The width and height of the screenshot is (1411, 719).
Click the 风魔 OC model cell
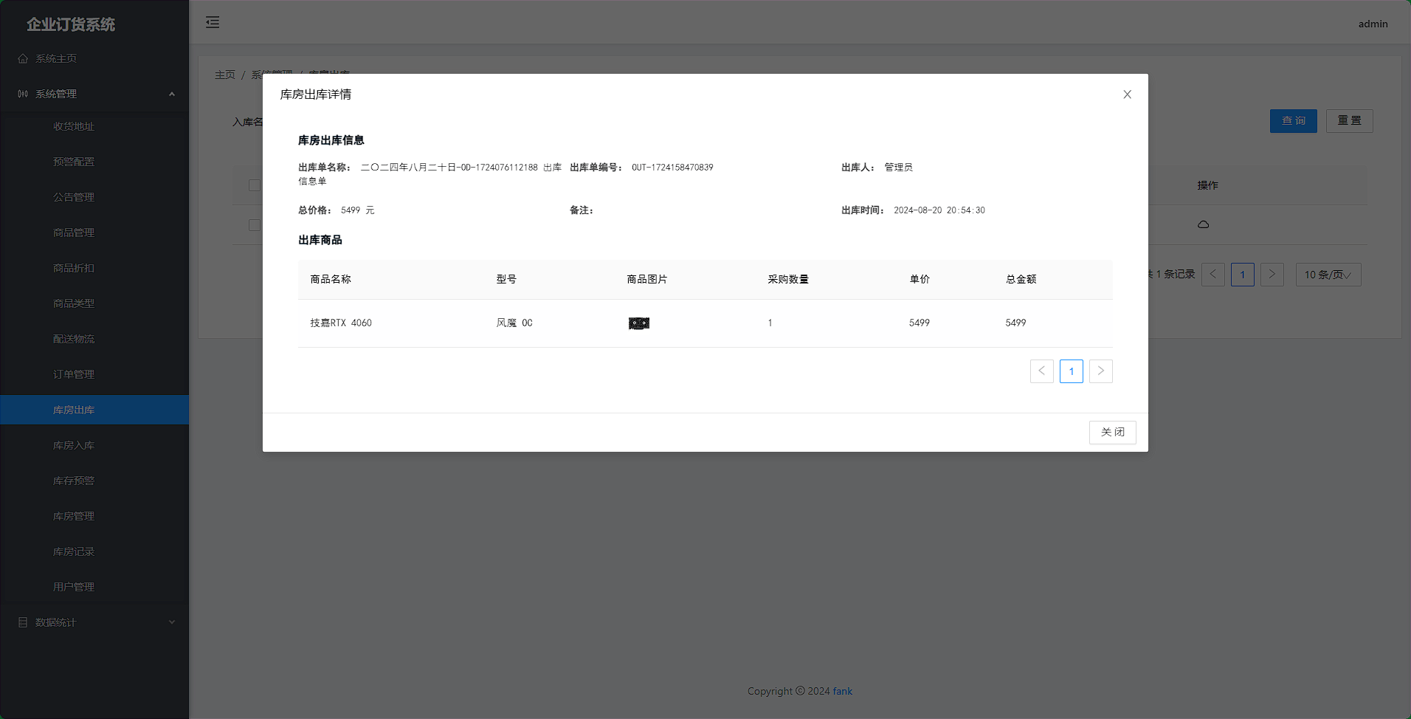pos(514,323)
